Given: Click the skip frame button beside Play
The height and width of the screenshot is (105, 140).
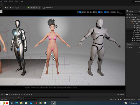Looking at the screenshot, I should (x=31, y=8).
